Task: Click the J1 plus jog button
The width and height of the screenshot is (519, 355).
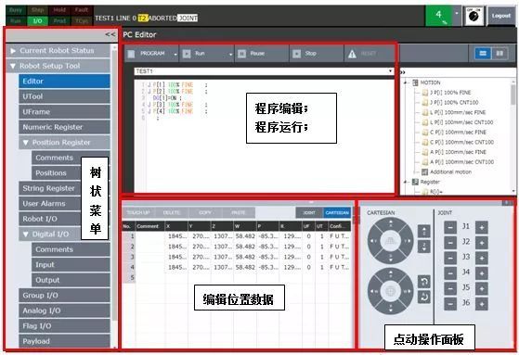Action: (482, 227)
